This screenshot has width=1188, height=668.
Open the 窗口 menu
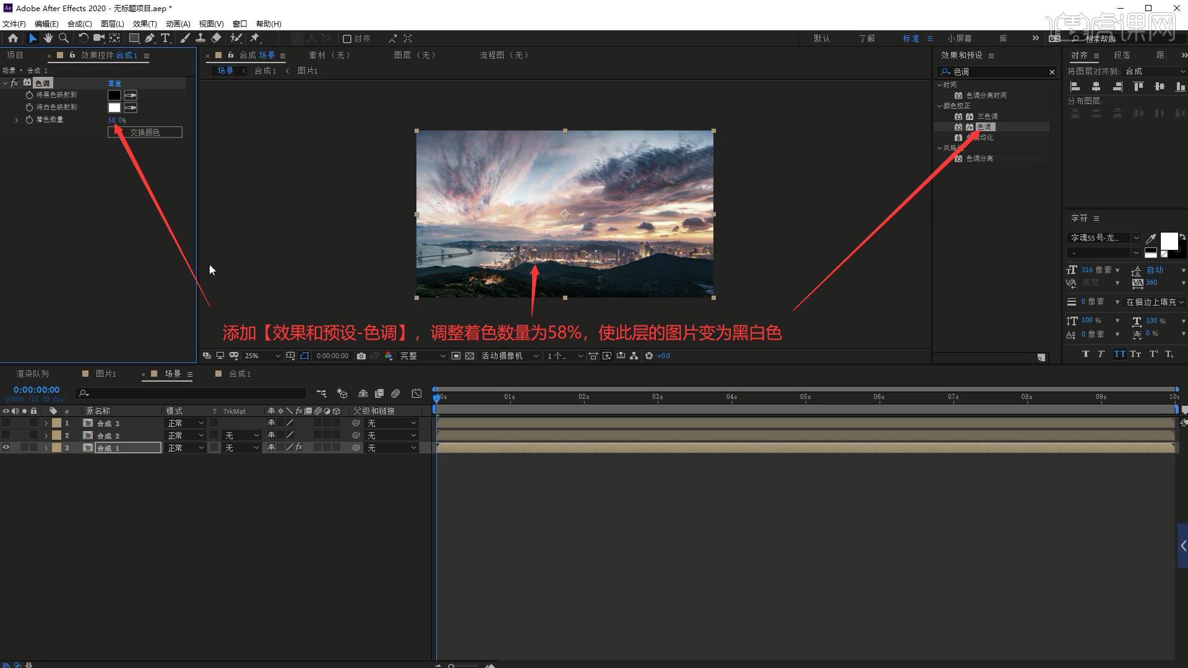coord(239,24)
